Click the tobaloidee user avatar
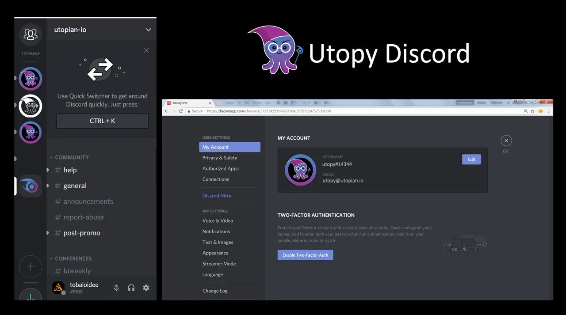The width and height of the screenshot is (566, 315). [x=58, y=288]
